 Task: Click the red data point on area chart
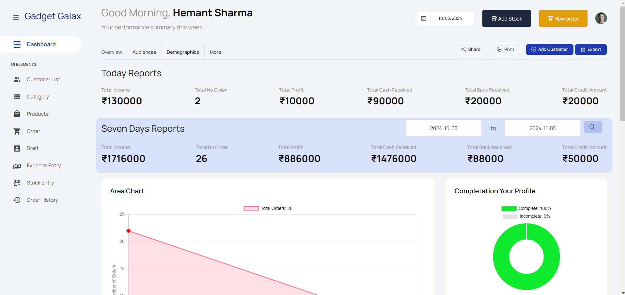pyautogui.click(x=129, y=231)
